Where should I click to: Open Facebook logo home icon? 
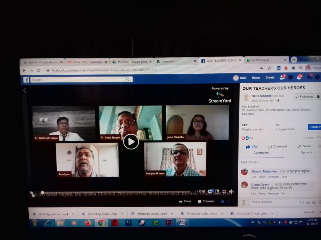coord(26,79)
